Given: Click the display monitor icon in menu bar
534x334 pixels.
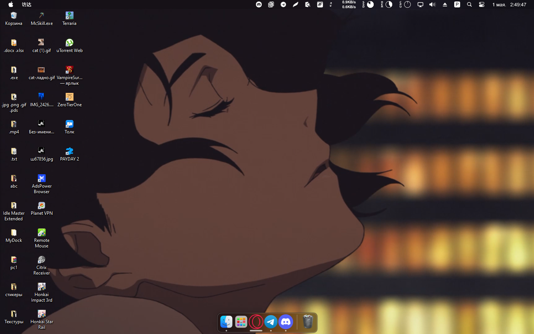Looking at the screenshot, I should [x=420, y=4].
